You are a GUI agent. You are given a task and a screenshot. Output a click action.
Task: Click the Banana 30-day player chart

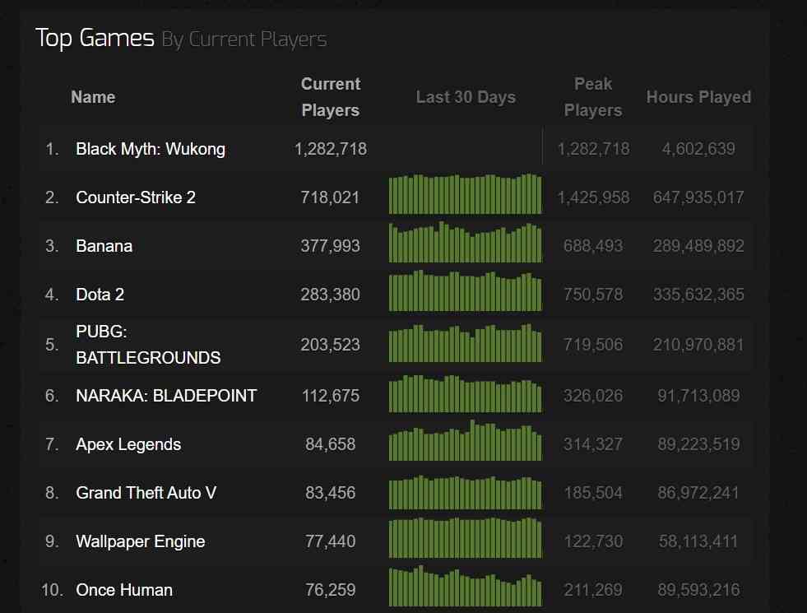coord(465,243)
